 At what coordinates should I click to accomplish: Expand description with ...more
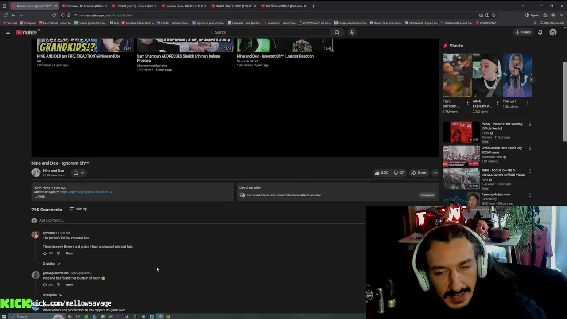pyautogui.click(x=39, y=196)
